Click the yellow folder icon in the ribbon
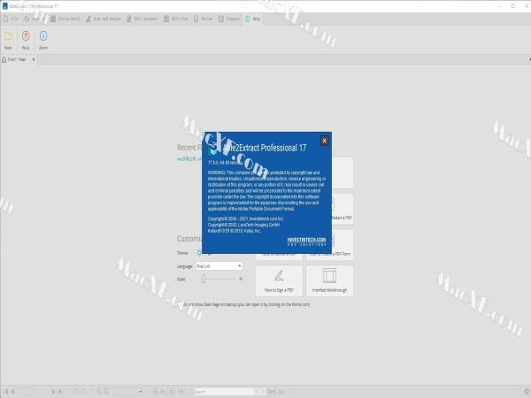 [8, 36]
